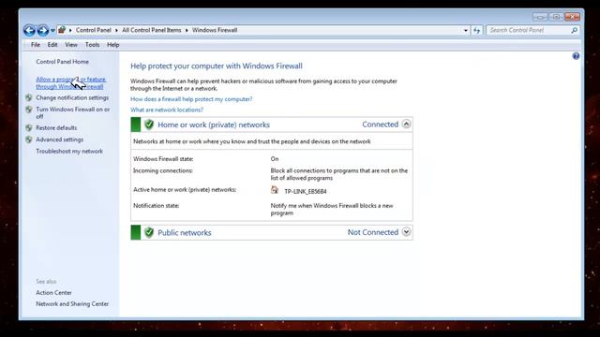Click the Refresh button beside address bar
The height and width of the screenshot is (337, 600).
pos(477,30)
